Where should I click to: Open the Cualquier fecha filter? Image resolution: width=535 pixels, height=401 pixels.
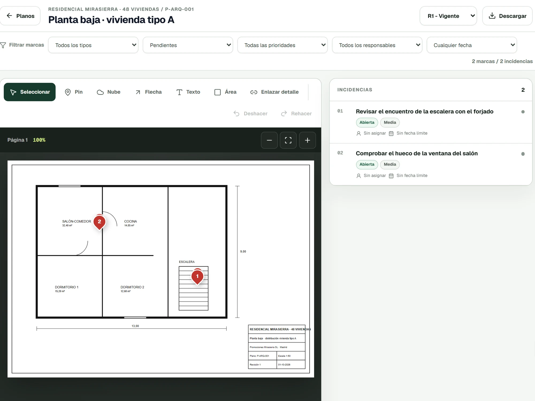point(472,45)
